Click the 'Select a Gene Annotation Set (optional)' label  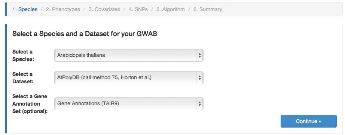30,104
